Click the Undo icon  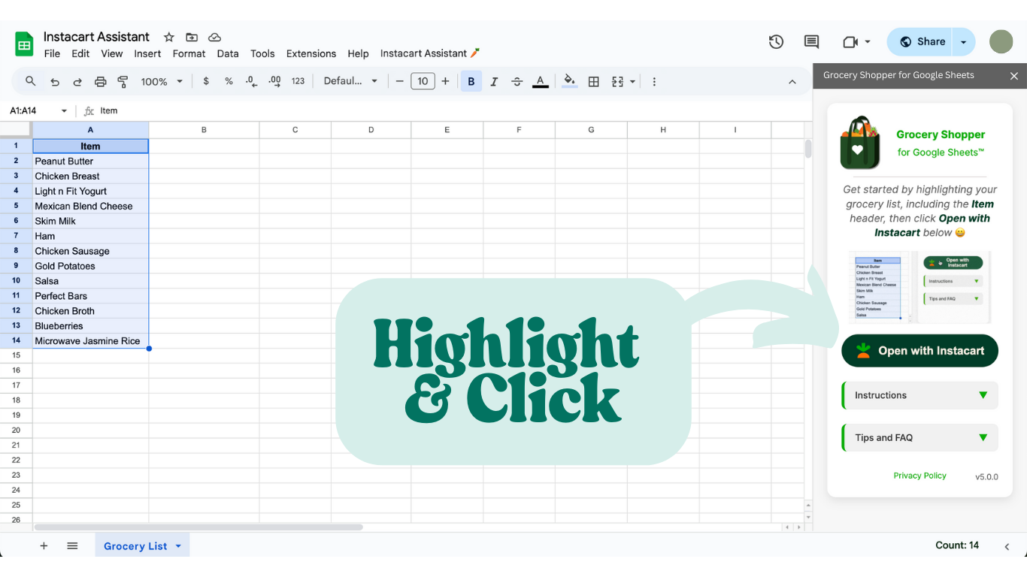click(x=54, y=80)
